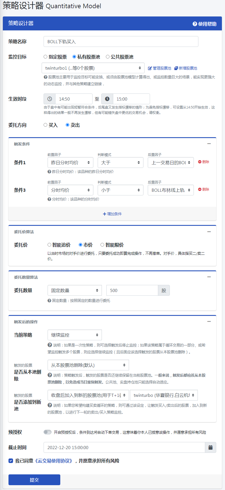Click the red 删除 icon for 条件3
Viewport: 225px width, 490px height.
click(x=200, y=189)
